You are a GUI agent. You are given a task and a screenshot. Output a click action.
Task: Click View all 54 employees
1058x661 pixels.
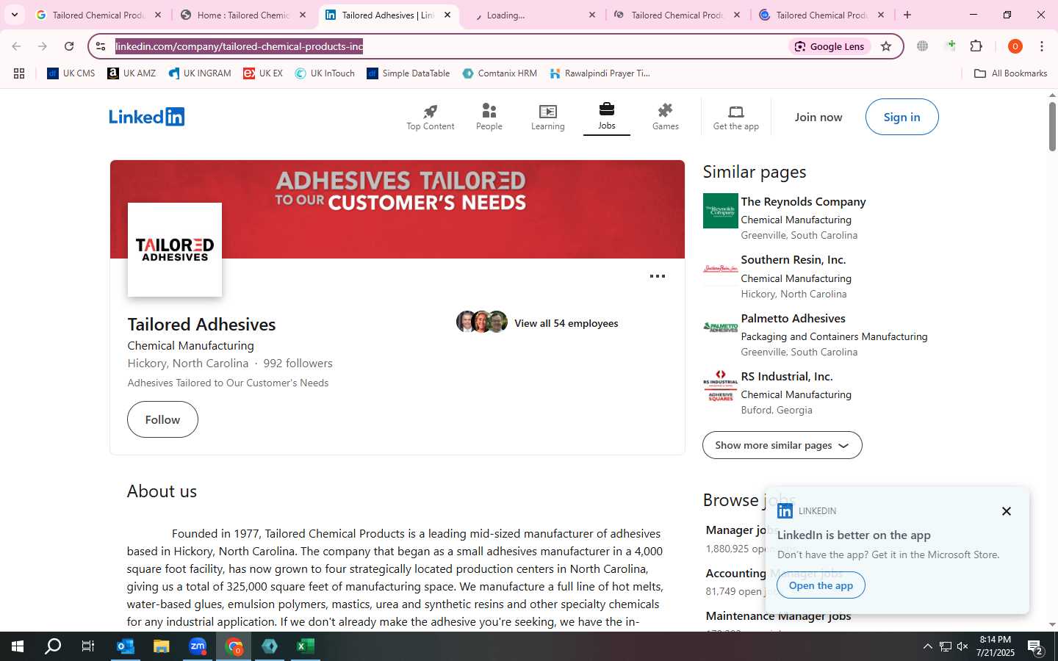point(566,323)
